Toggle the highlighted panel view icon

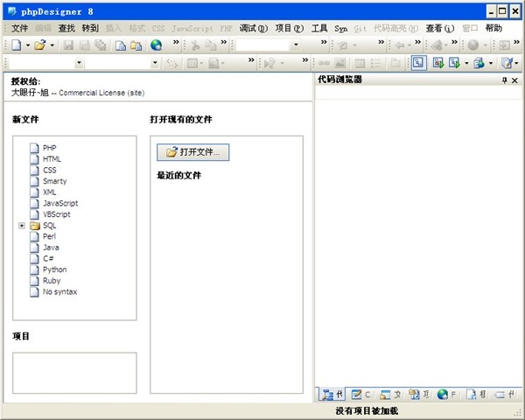[418, 63]
